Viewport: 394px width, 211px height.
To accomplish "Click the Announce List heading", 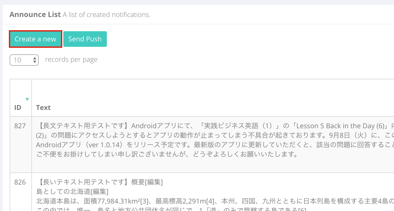I will click(35, 15).
